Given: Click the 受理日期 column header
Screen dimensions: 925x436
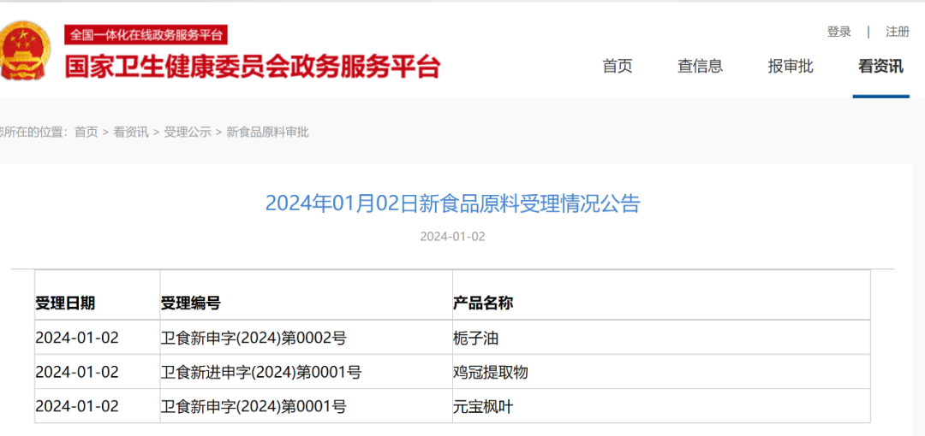Looking at the screenshot, I should pos(65,303).
